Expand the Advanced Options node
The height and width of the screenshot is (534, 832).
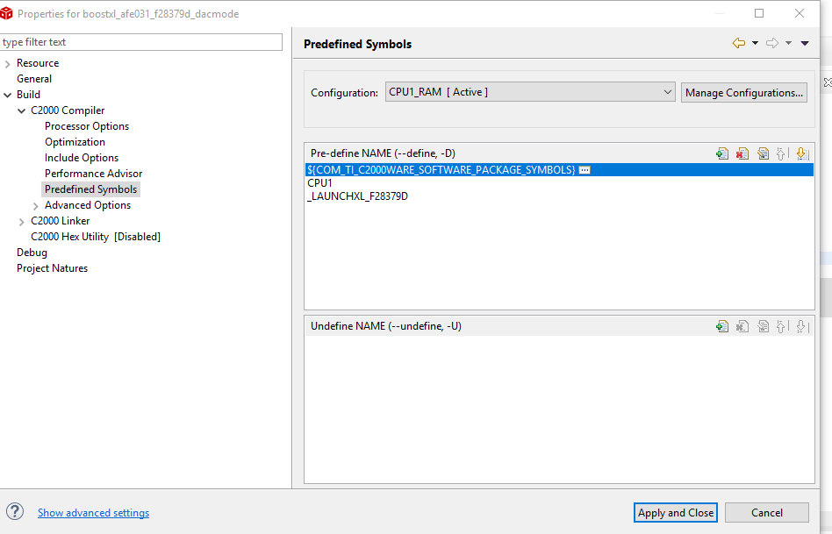tap(36, 205)
